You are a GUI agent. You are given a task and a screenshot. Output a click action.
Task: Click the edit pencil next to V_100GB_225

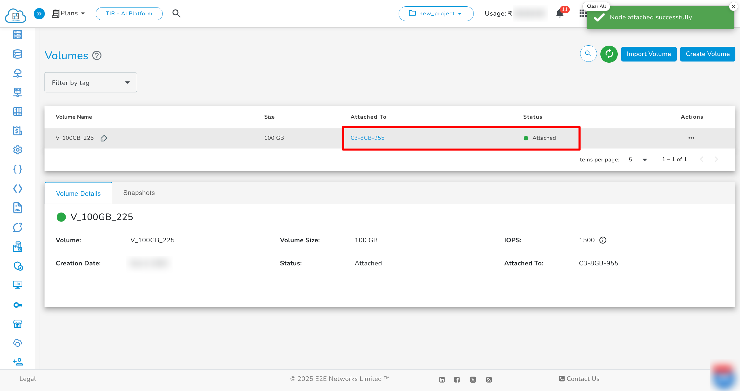click(x=104, y=138)
